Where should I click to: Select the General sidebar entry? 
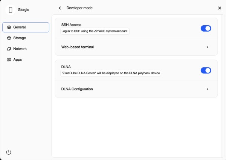[26, 27]
